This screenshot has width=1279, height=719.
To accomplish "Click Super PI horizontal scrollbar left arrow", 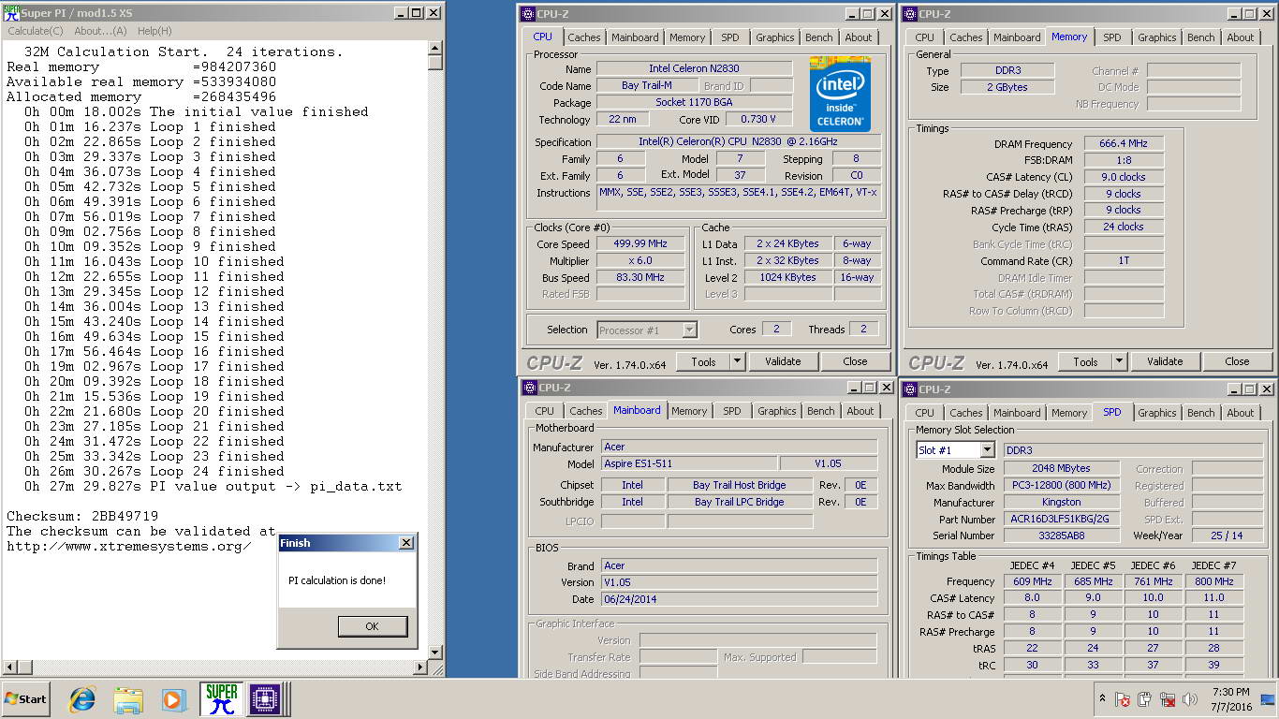I will [8, 668].
